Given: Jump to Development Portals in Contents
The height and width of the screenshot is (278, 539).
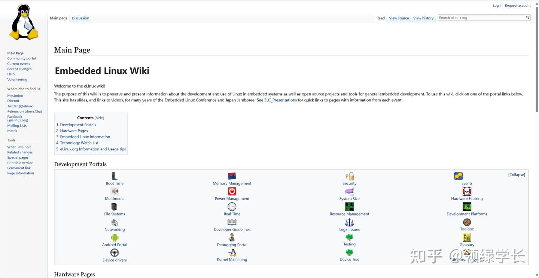Looking at the screenshot, I should click(x=78, y=125).
